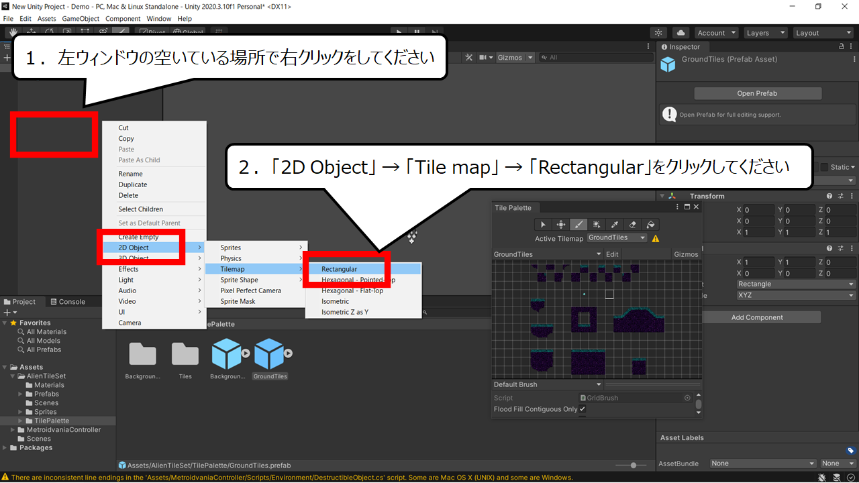This screenshot has height=483, width=859.
Task: Maximize the Tile Palette window
Action: point(687,207)
